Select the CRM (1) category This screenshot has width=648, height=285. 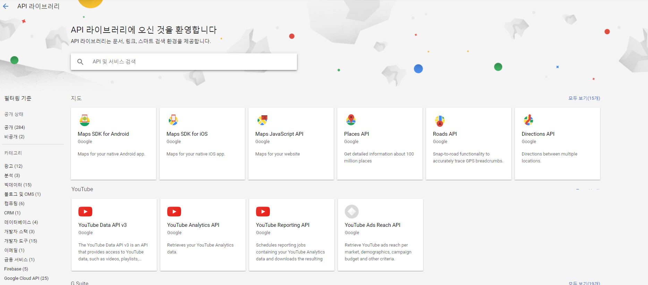[x=12, y=213]
